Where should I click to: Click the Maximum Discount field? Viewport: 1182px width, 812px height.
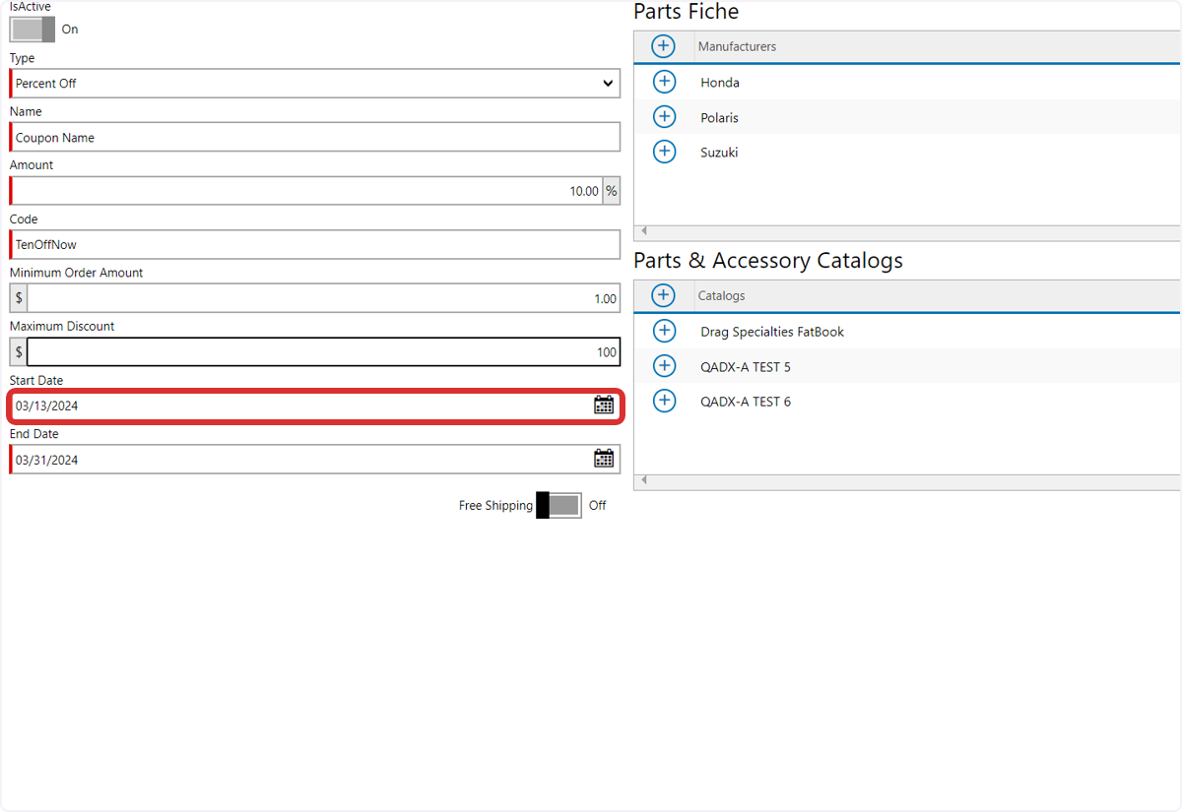(x=324, y=351)
